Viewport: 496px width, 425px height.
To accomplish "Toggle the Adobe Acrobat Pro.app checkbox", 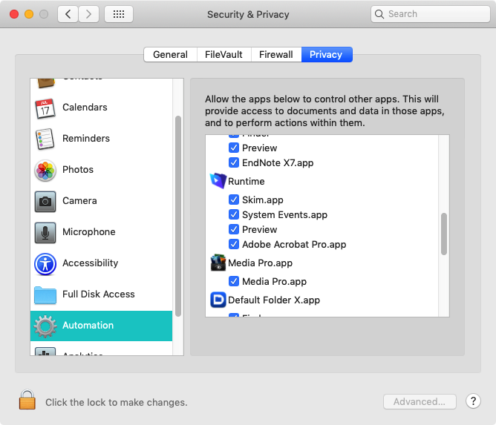I will (234, 244).
